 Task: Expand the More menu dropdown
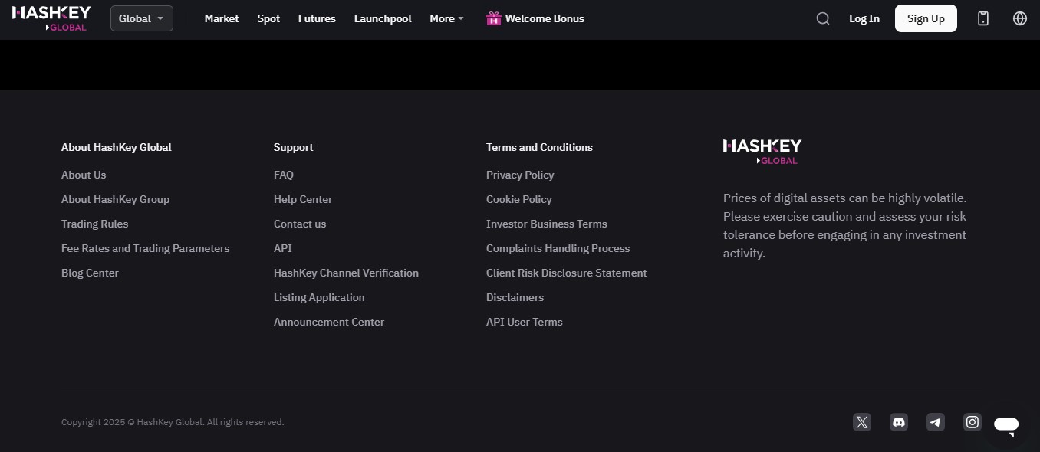pos(447,18)
